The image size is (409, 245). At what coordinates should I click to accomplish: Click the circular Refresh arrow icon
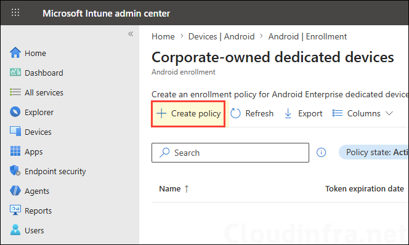(x=235, y=113)
